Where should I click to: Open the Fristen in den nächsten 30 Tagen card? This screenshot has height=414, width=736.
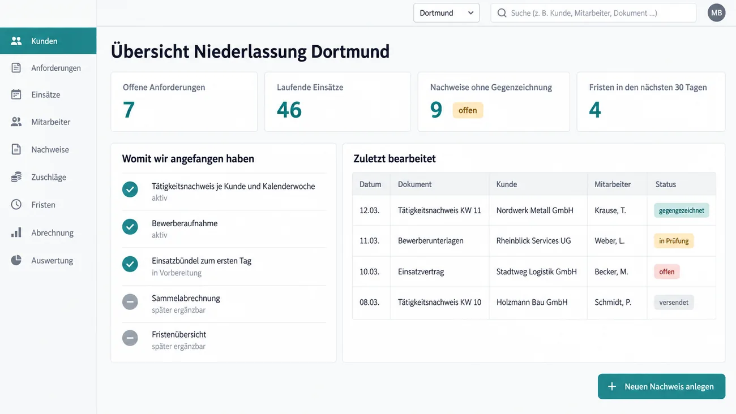[651, 102]
